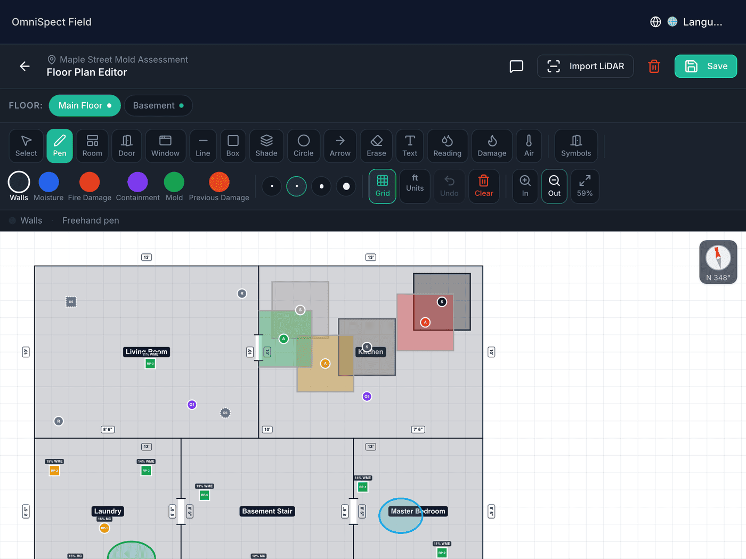
Task: Activate the Shade tool
Action: tap(266, 146)
